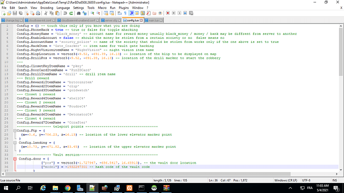Click vertical scrollbar down arrow
The height and width of the screenshot is (193, 344).
[x=341, y=170]
